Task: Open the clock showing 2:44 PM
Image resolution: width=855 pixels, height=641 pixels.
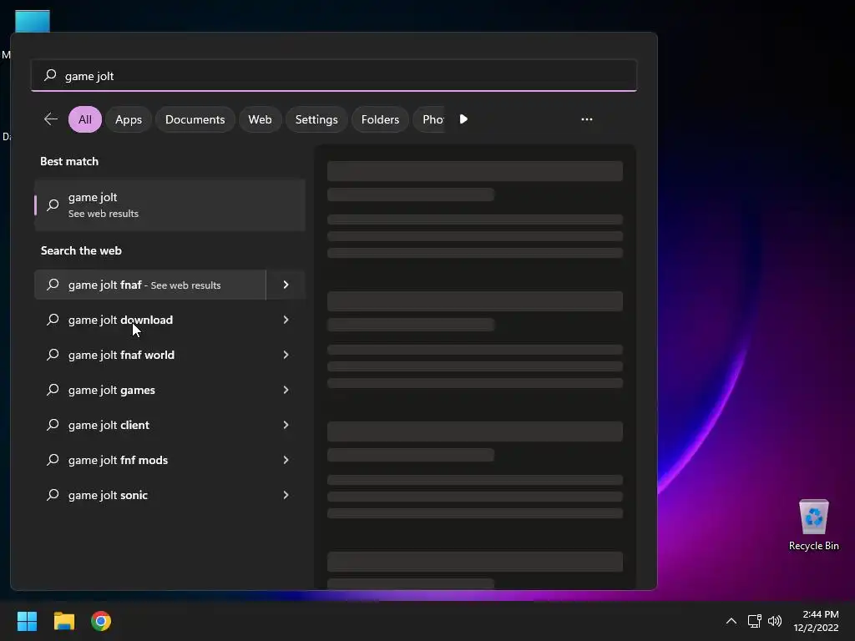Action: pyautogui.click(x=816, y=621)
